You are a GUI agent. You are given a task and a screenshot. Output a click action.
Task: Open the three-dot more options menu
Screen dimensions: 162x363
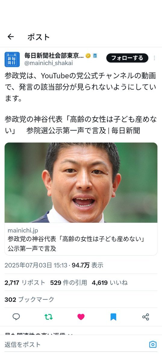pos(154,58)
